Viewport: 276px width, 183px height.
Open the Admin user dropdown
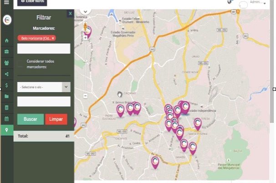[x=258, y=3]
